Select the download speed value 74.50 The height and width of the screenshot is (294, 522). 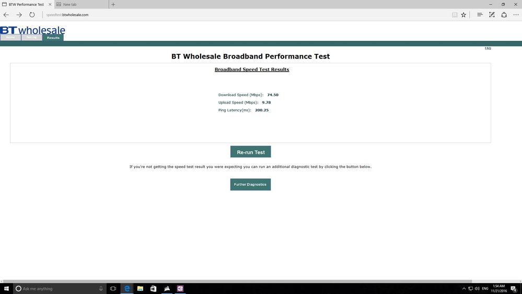273,95
